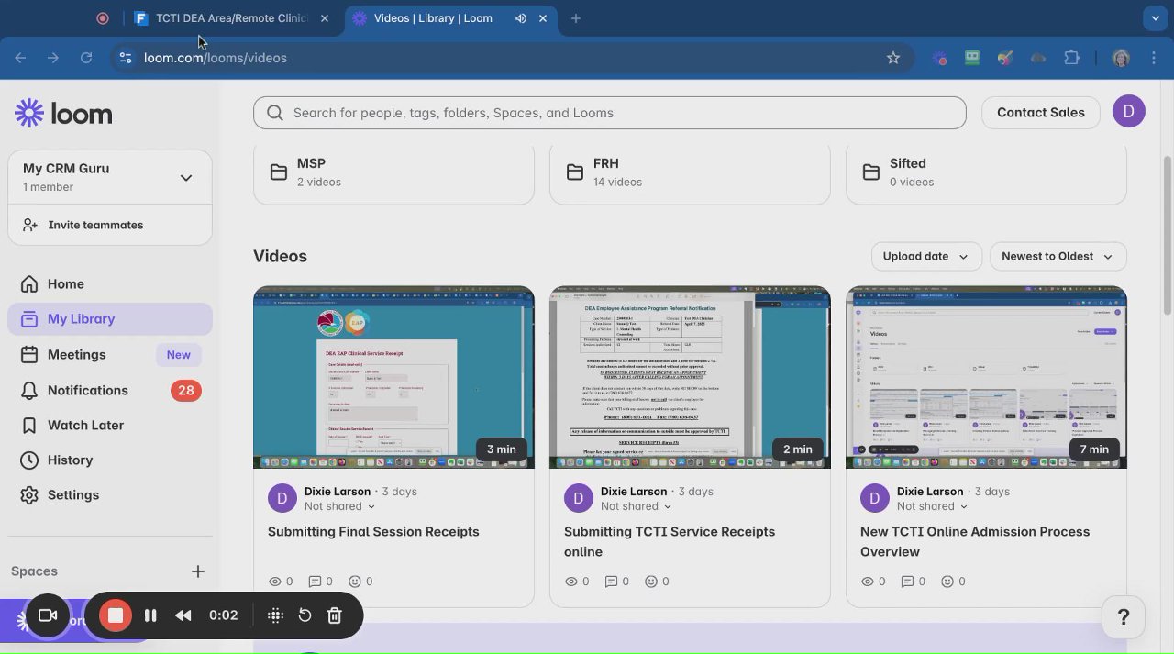Click the Loom logo

pos(63,113)
